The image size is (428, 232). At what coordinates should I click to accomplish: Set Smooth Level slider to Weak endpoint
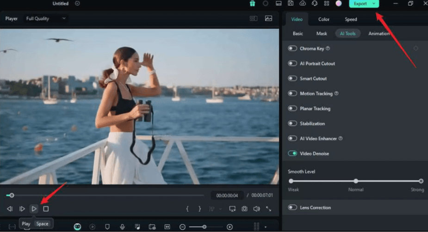(x=291, y=181)
